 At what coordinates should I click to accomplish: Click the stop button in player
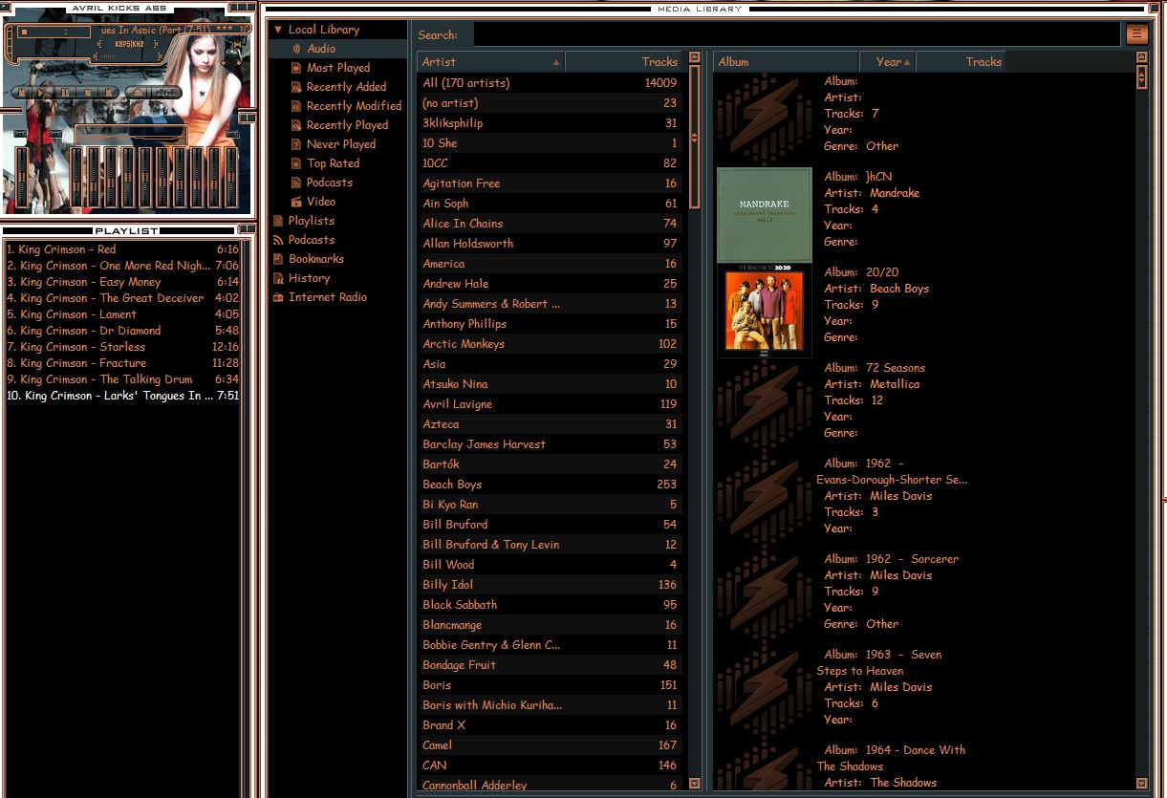pos(87,92)
